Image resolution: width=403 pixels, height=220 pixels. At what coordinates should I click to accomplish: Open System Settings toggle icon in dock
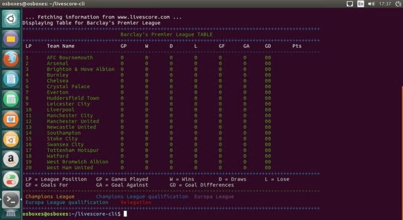[11, 179]
